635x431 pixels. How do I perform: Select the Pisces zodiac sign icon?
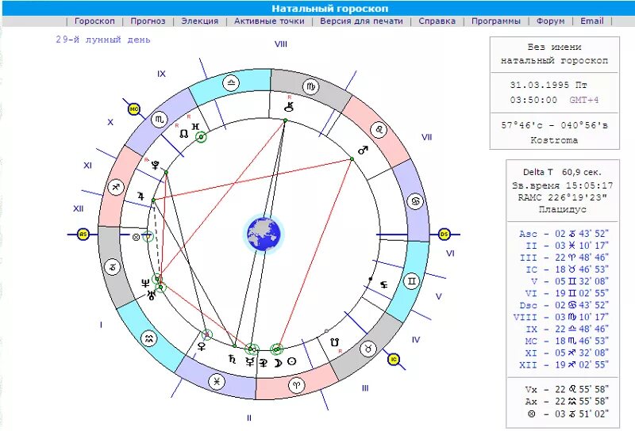217,381
